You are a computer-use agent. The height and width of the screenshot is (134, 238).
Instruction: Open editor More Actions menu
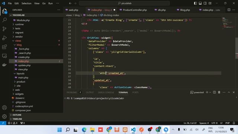[x=234, y=10]
